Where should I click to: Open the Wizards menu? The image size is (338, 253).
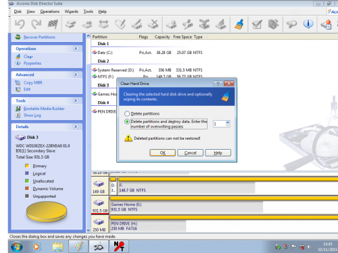point(71,11)
